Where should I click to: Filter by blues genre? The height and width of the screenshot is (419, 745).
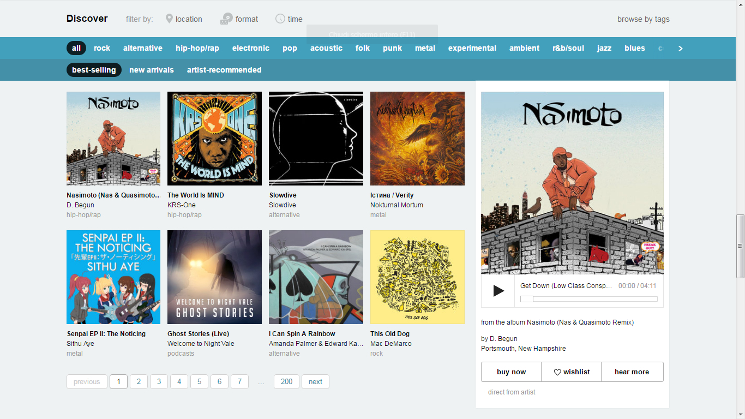pos(635,48)
